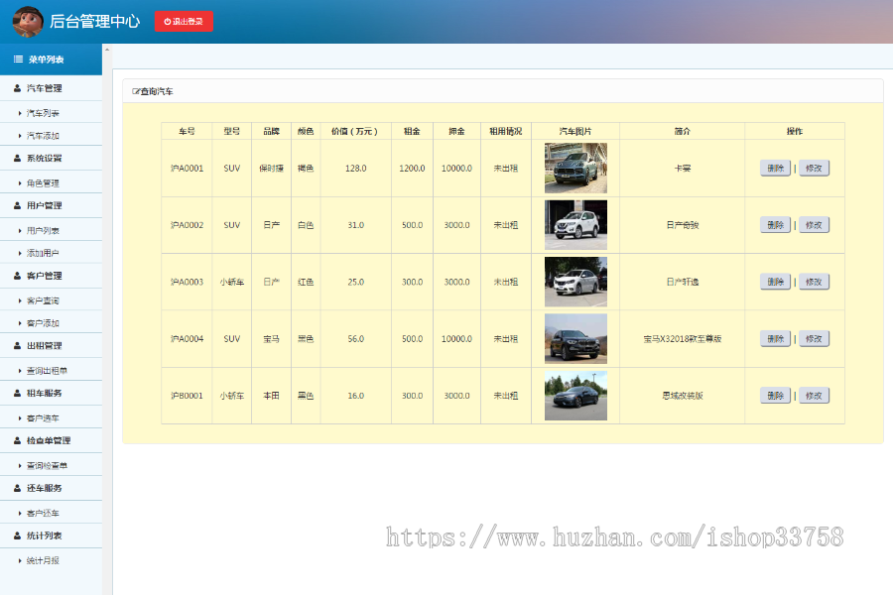Click the 退出登录 button in the header

184,22
